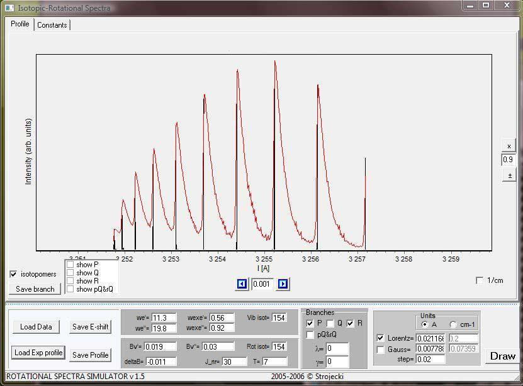Toggle the isotopomers checkbox
The width and height of the screenshot is (523, 386).
[x=13, y=274]
